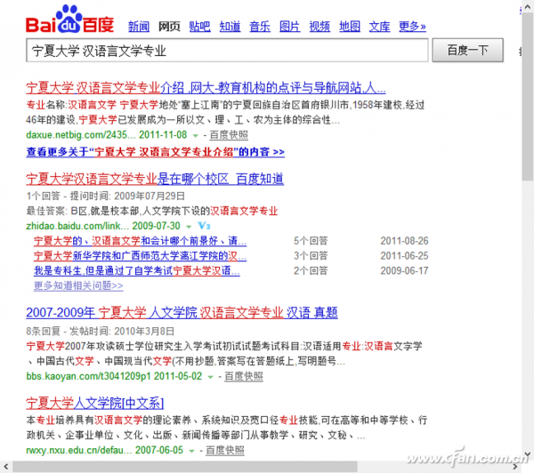Expand the 更多» menu link

point(412,26)
